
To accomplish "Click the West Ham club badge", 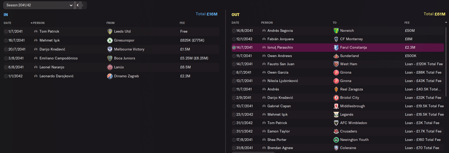I will click(x=336, y=64).
